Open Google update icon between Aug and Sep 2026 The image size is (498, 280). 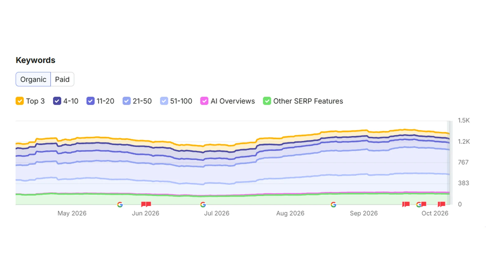(x=333, y=204)
